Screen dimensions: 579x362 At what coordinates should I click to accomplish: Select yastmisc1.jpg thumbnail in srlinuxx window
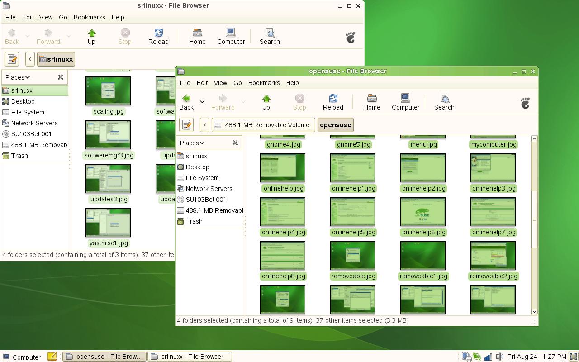coord(108,223)
